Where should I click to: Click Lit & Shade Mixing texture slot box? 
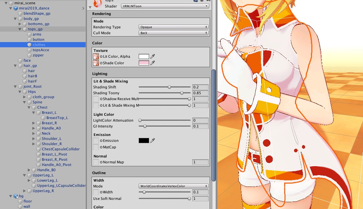pyautogui.click(x=95, y=105)
